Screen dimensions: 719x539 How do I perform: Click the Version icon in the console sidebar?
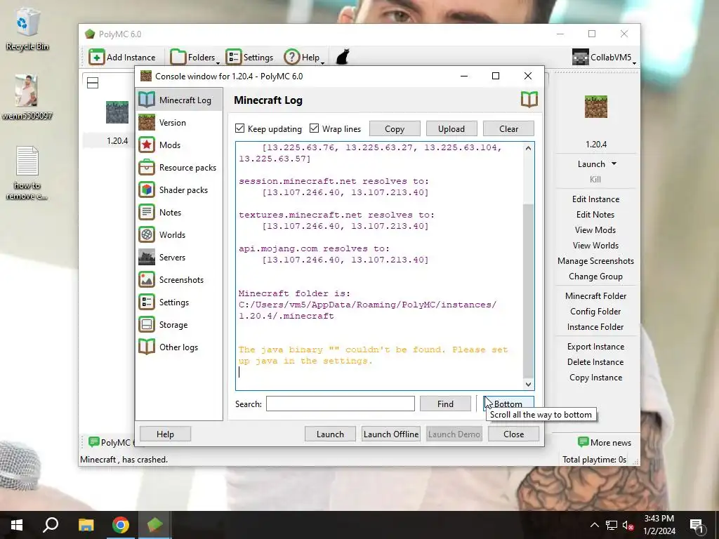click(147, 122)
